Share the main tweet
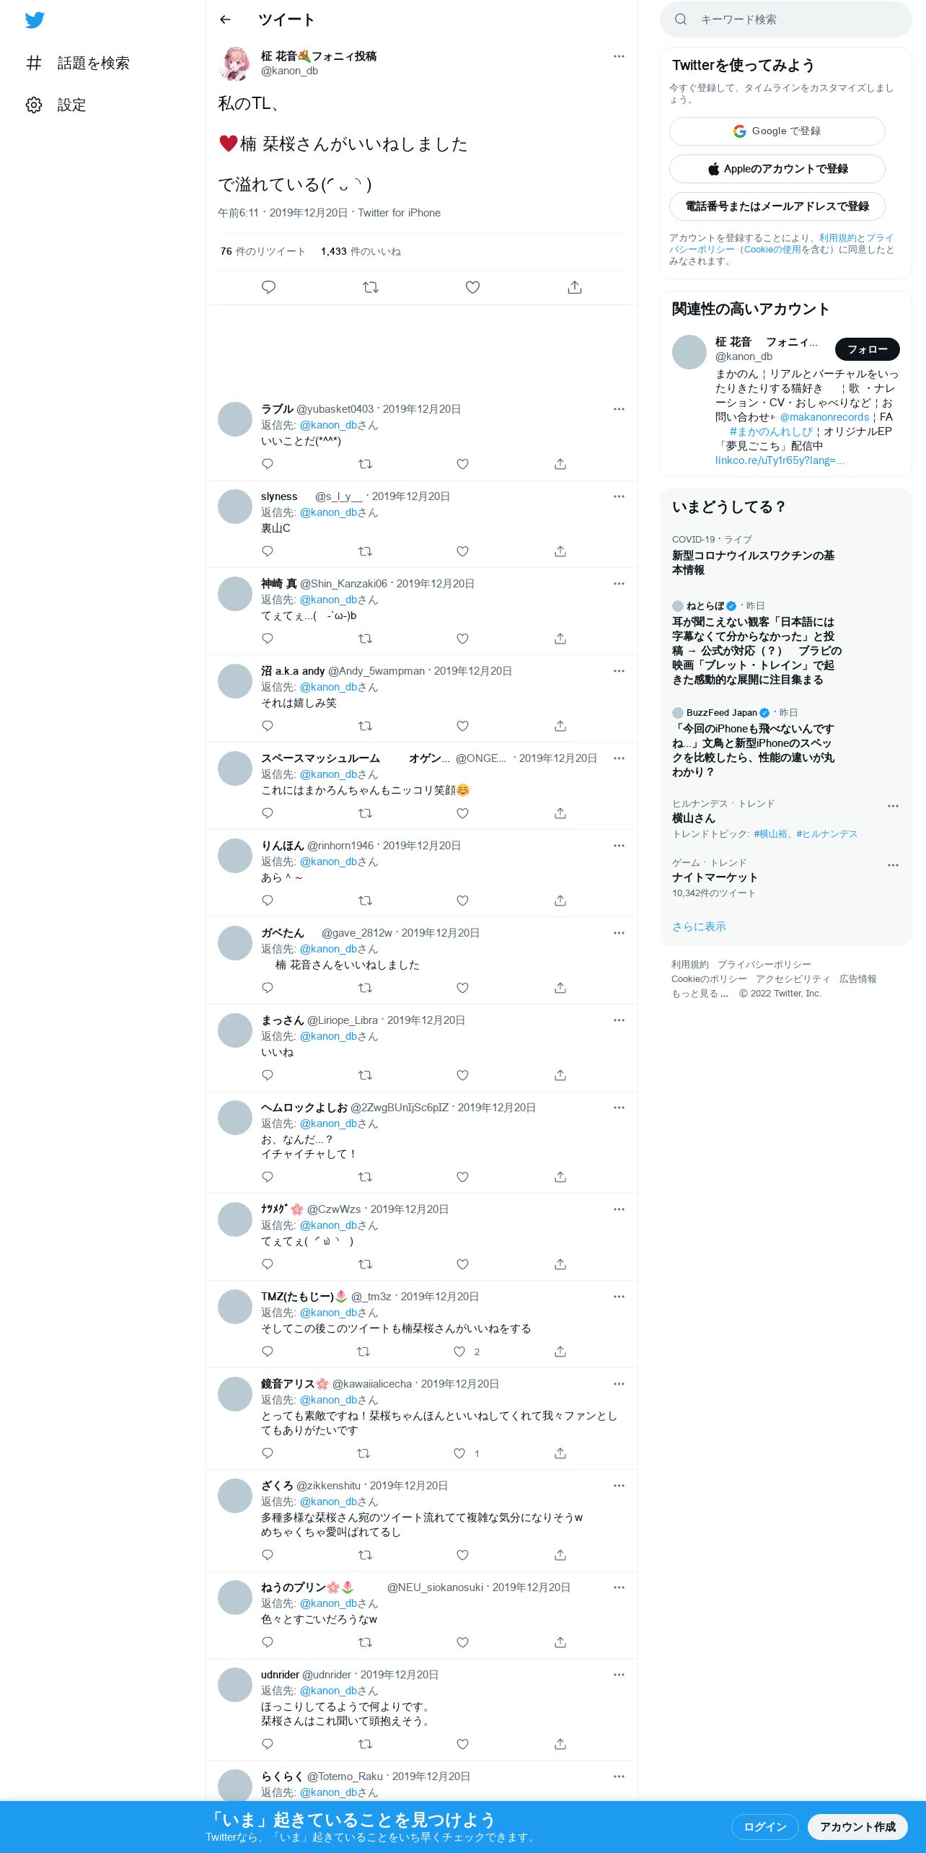 click(575, 287)
